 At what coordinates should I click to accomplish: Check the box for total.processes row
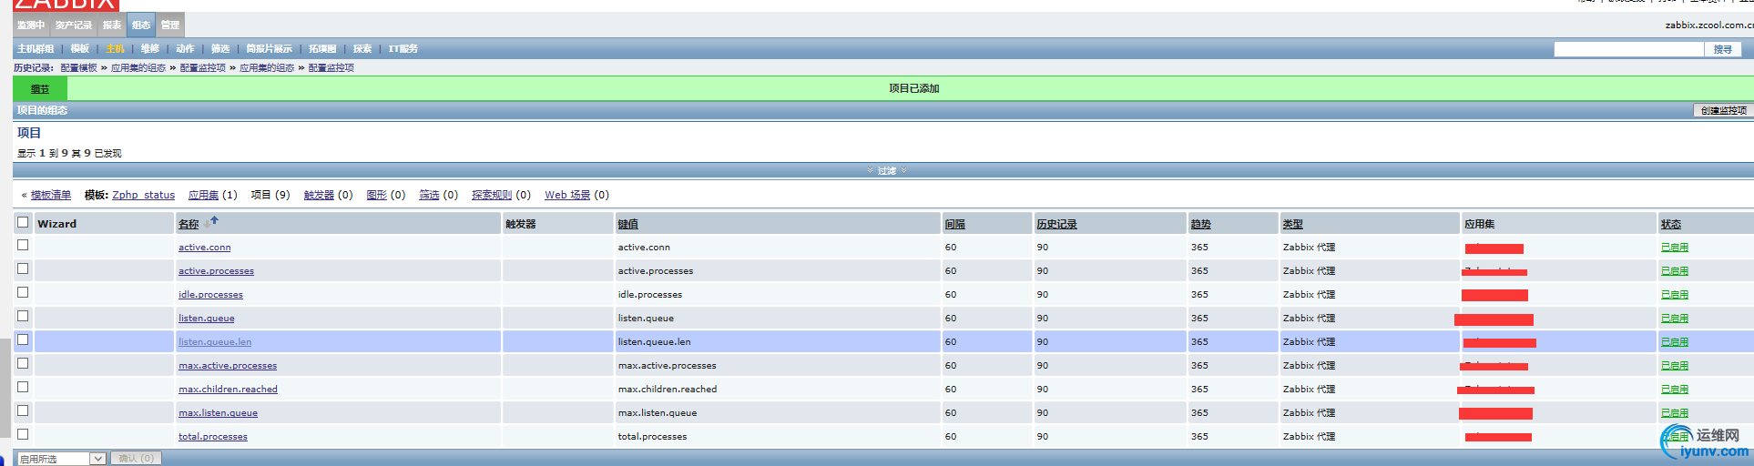[23, 434]
